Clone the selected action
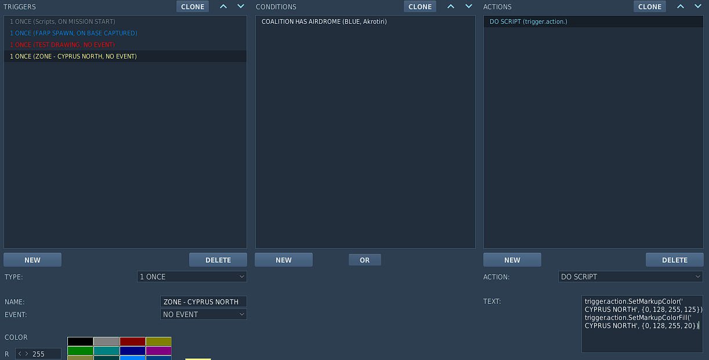This screenshot has height=360, width=709. pyautogui.click(x=650, y=6)
